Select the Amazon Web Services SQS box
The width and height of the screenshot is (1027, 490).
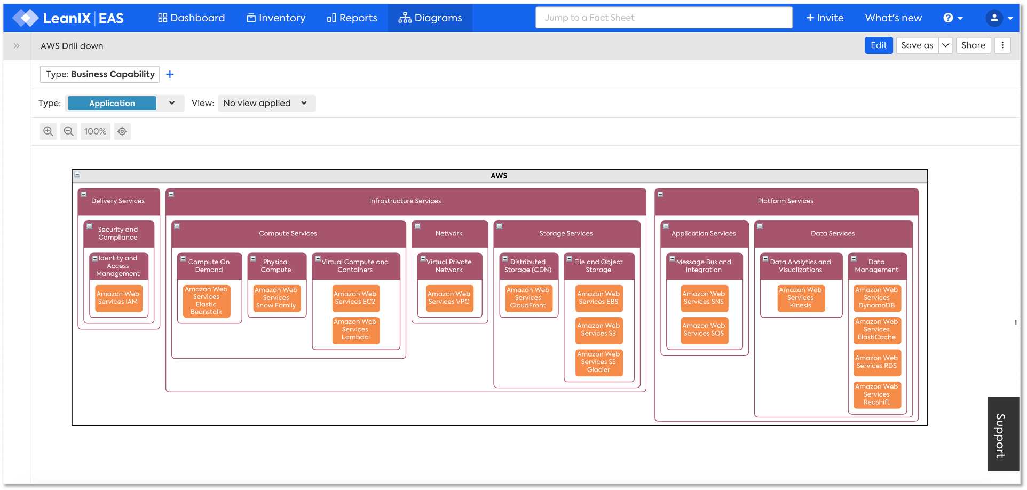tap(705, 330)
